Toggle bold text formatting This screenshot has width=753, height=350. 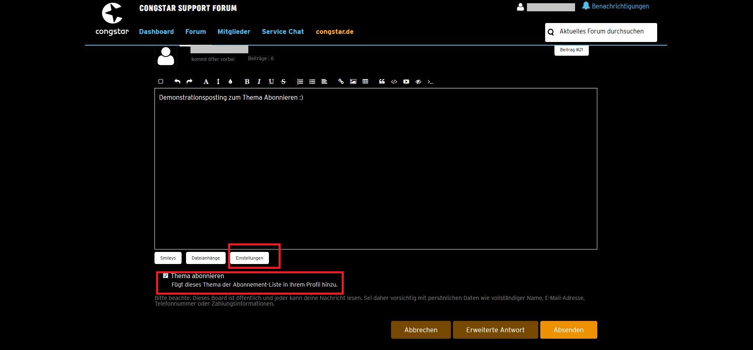pyautogui.click(x=247, y=82)
